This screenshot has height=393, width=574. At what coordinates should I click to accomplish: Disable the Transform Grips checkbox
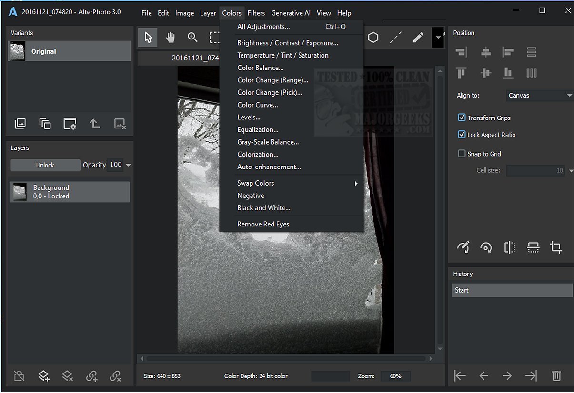[x=462, y=118]
